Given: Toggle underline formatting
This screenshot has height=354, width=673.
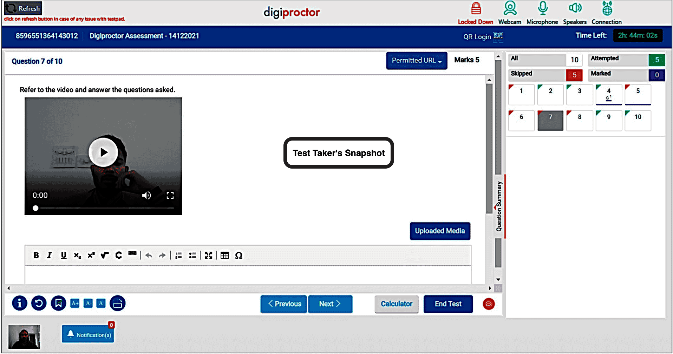Looking at the screenshot, I should (64, 256).
